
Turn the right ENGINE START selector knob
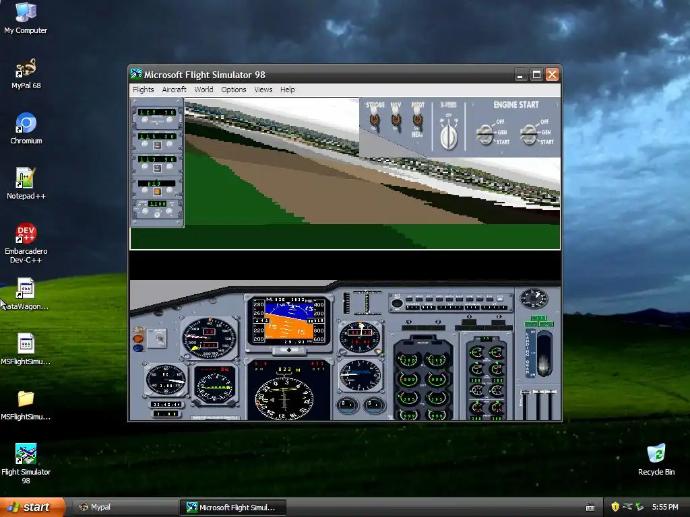pyautogui.click(x=528, y=134)
